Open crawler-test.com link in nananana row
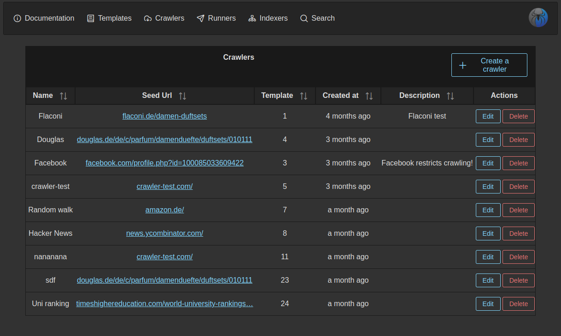Screen dimensions: 561x336 164,257
